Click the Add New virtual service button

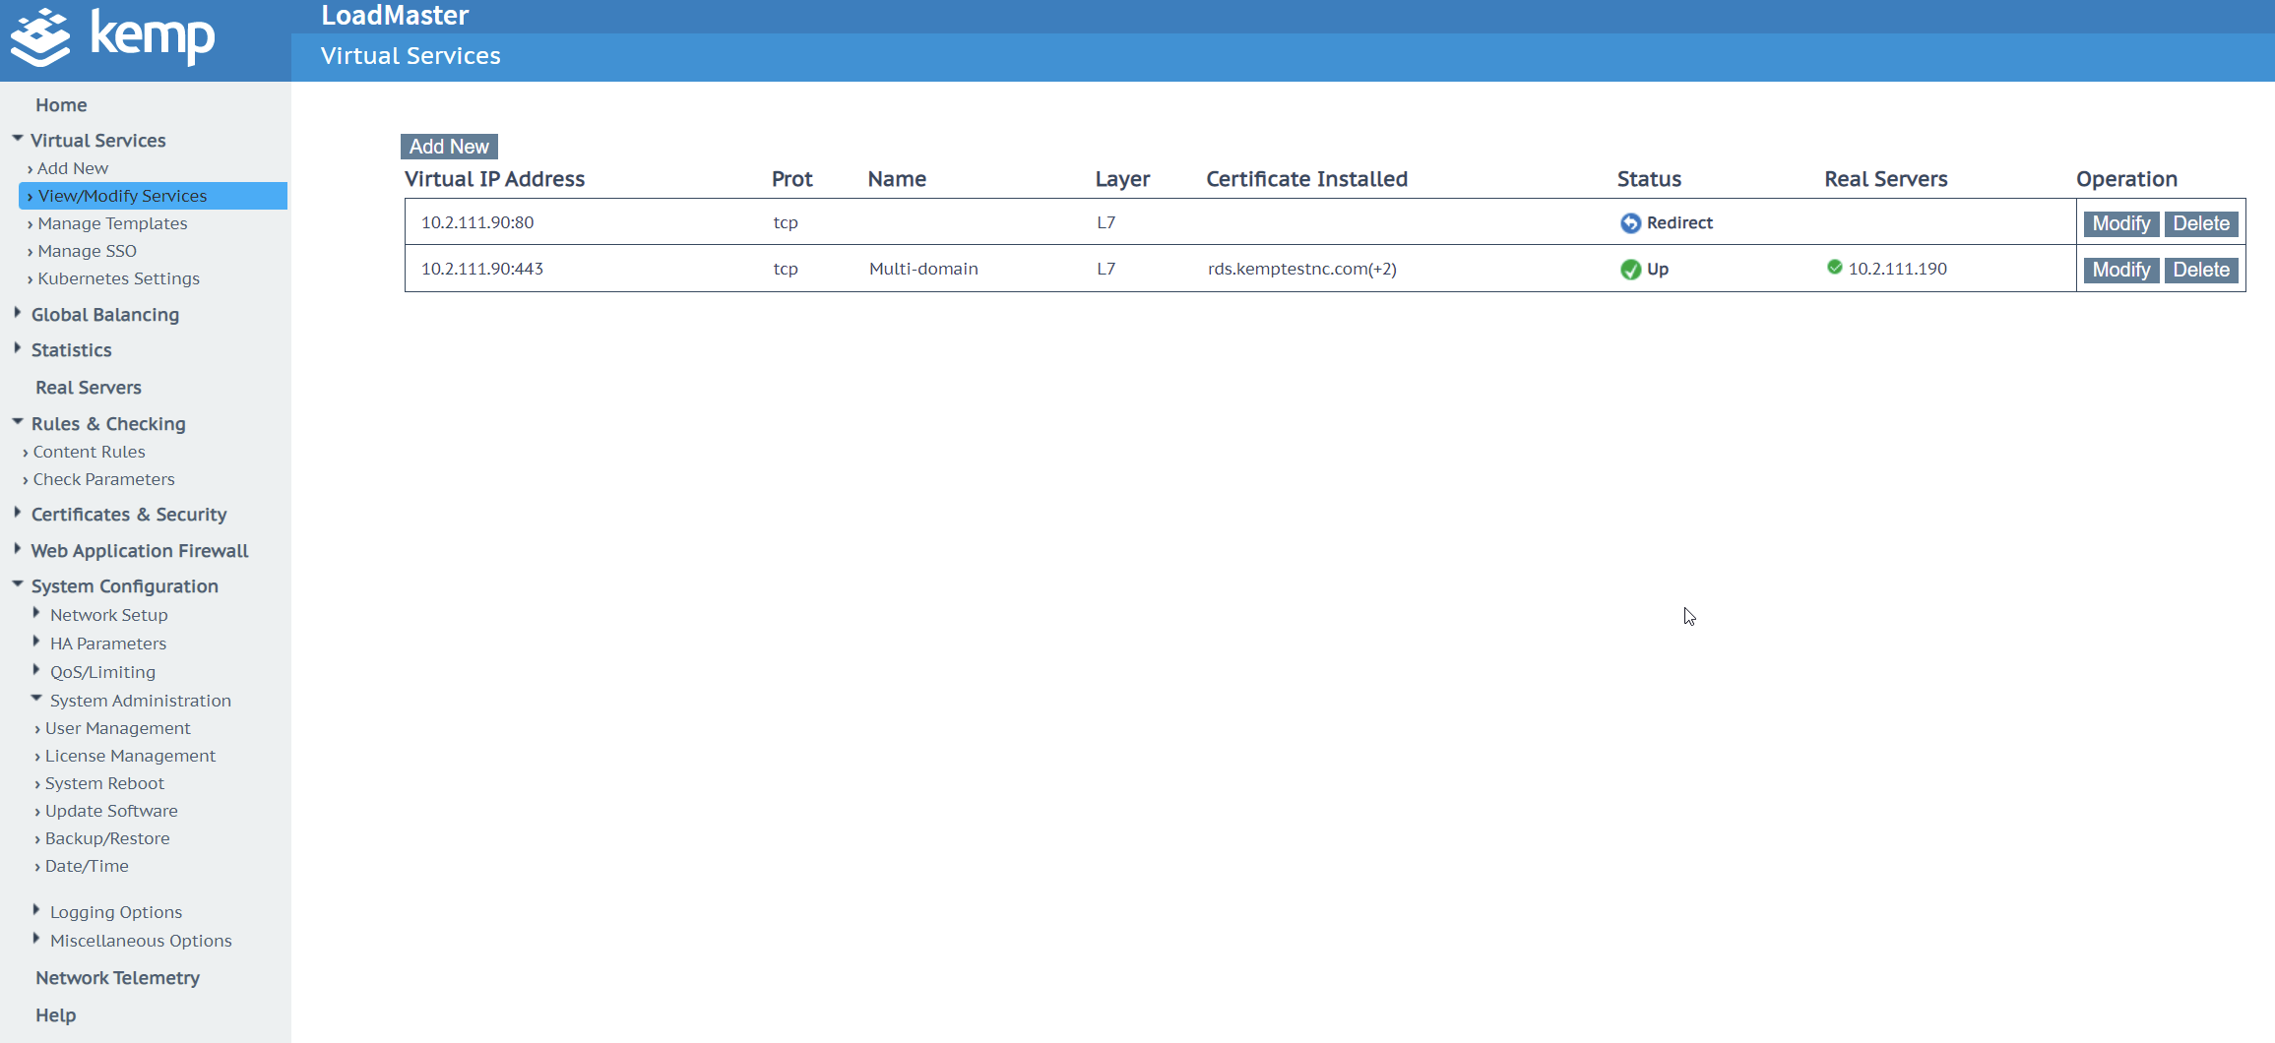tap(449, 147)
